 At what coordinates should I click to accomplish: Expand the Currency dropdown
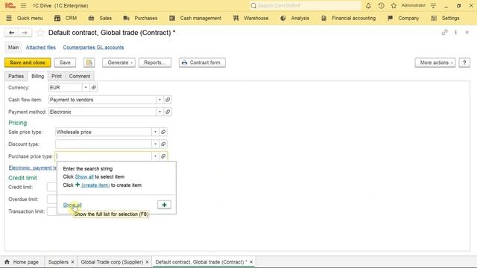(86, 88)
